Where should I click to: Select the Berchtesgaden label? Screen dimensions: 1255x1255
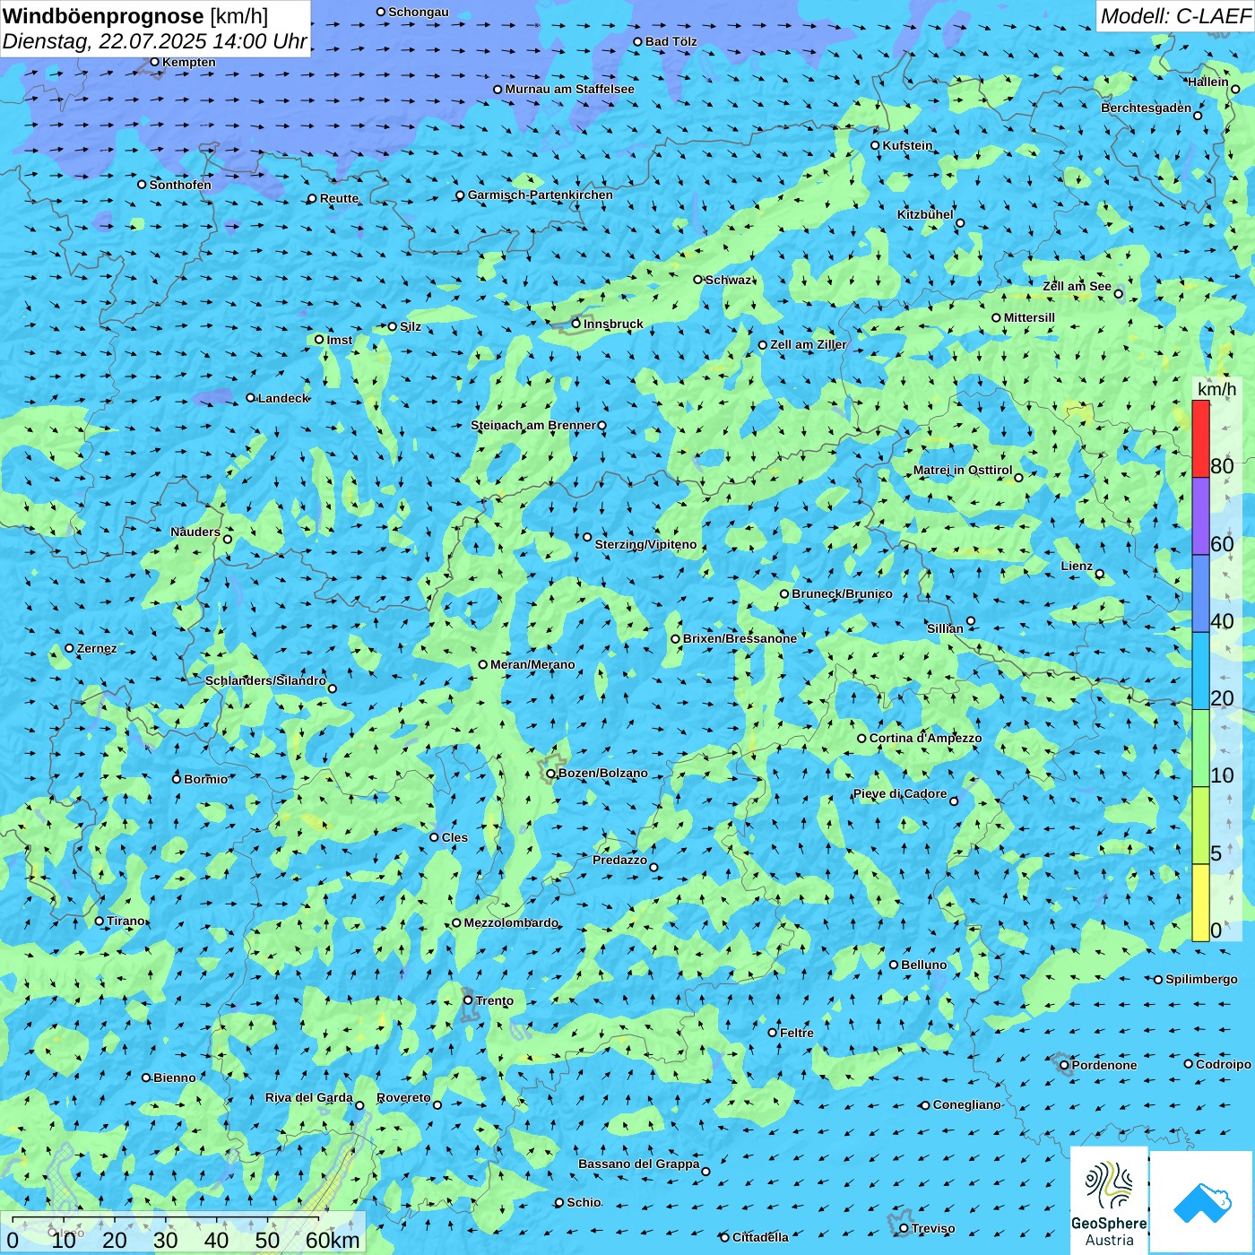[1146, 108]
